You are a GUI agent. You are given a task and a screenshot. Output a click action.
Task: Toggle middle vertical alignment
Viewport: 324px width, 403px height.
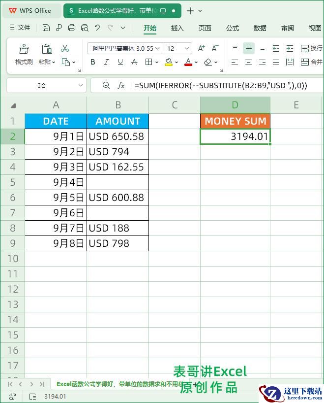249,48
